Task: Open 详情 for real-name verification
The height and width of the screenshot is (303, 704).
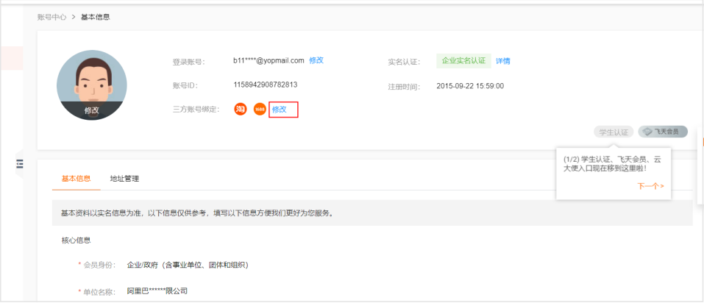Action: (503, 61)
